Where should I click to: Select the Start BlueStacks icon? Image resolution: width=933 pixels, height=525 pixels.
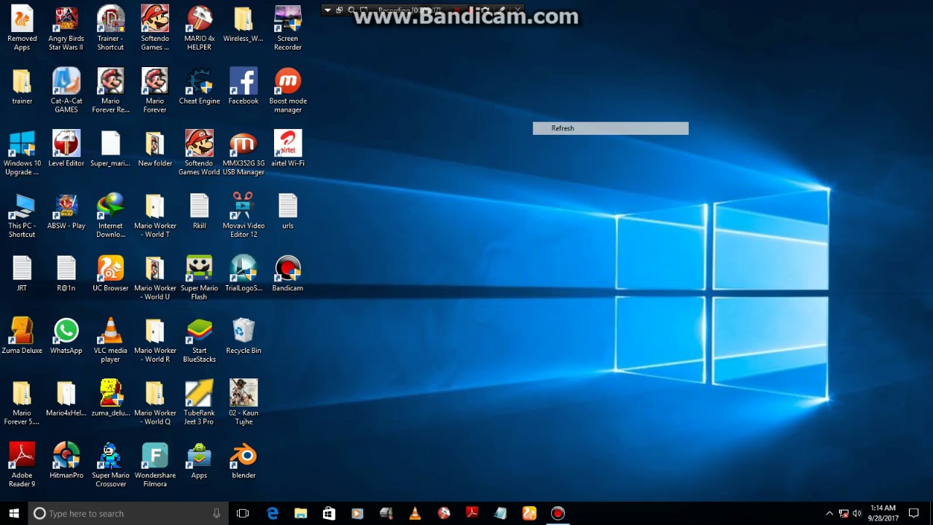click(x=199, y=341)
